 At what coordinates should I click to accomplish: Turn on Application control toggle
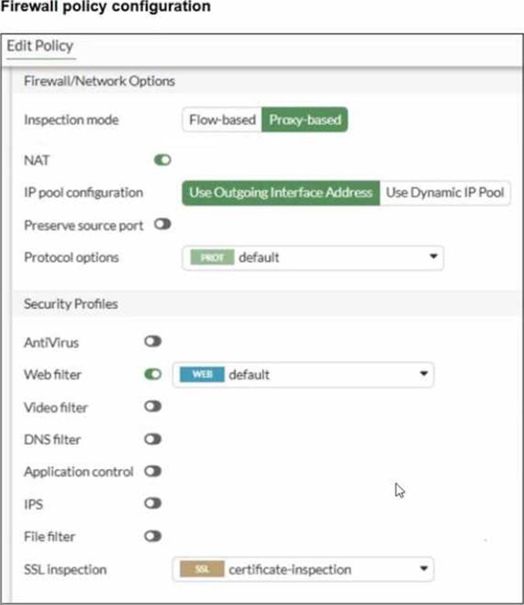(x=153, y=471)
